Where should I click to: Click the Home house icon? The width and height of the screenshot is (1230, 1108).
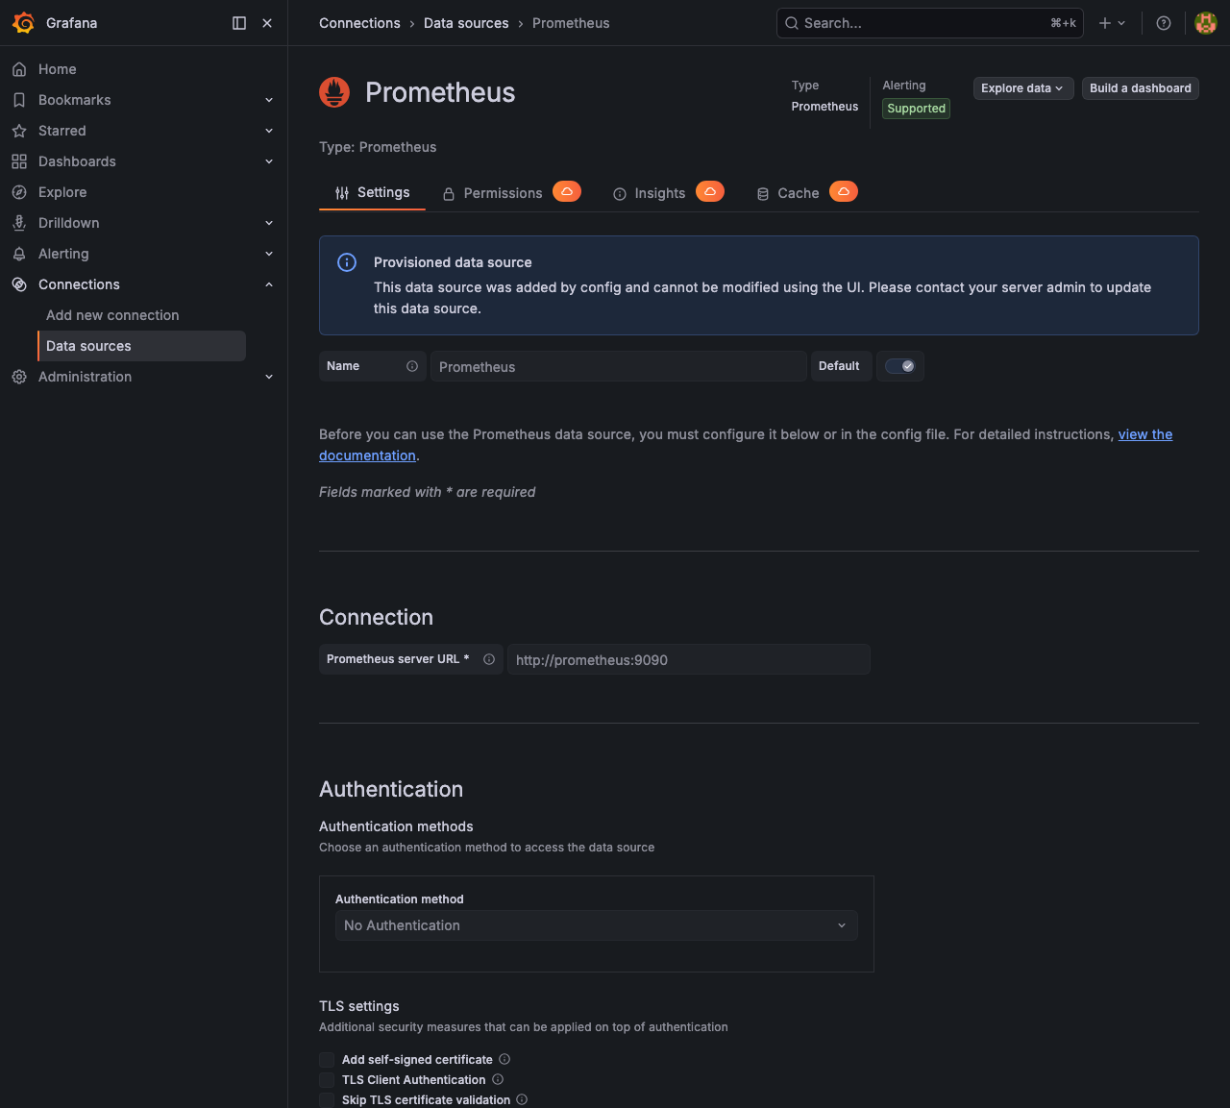tap(19, 69)
